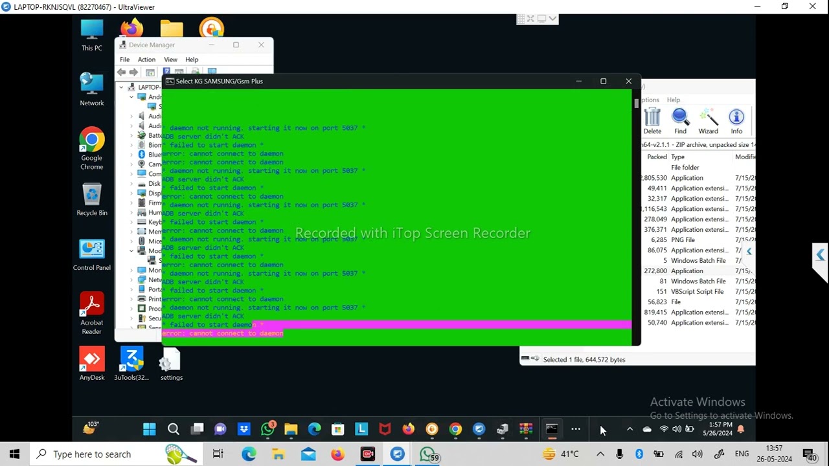Click the Delete trash icon in archive toolbar
Viewport: 829px width, 466px height.
click(652, 121)
